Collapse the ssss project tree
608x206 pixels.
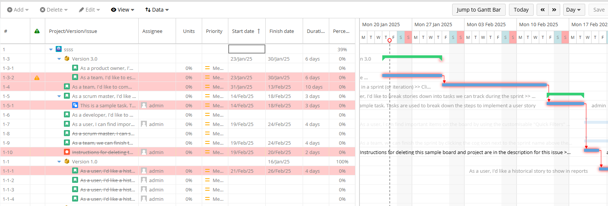pos(51,49)
